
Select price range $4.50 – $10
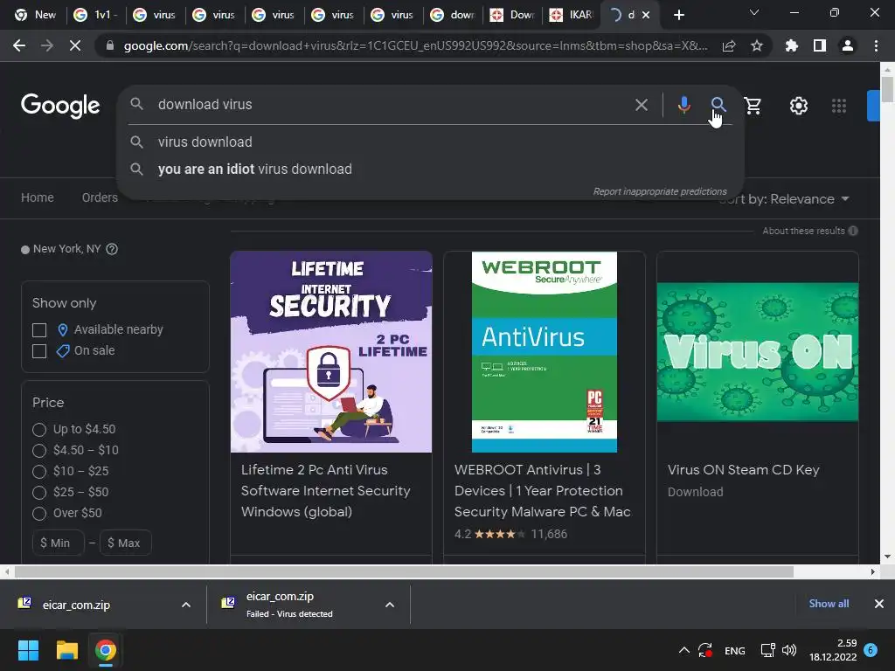(39, 451)
